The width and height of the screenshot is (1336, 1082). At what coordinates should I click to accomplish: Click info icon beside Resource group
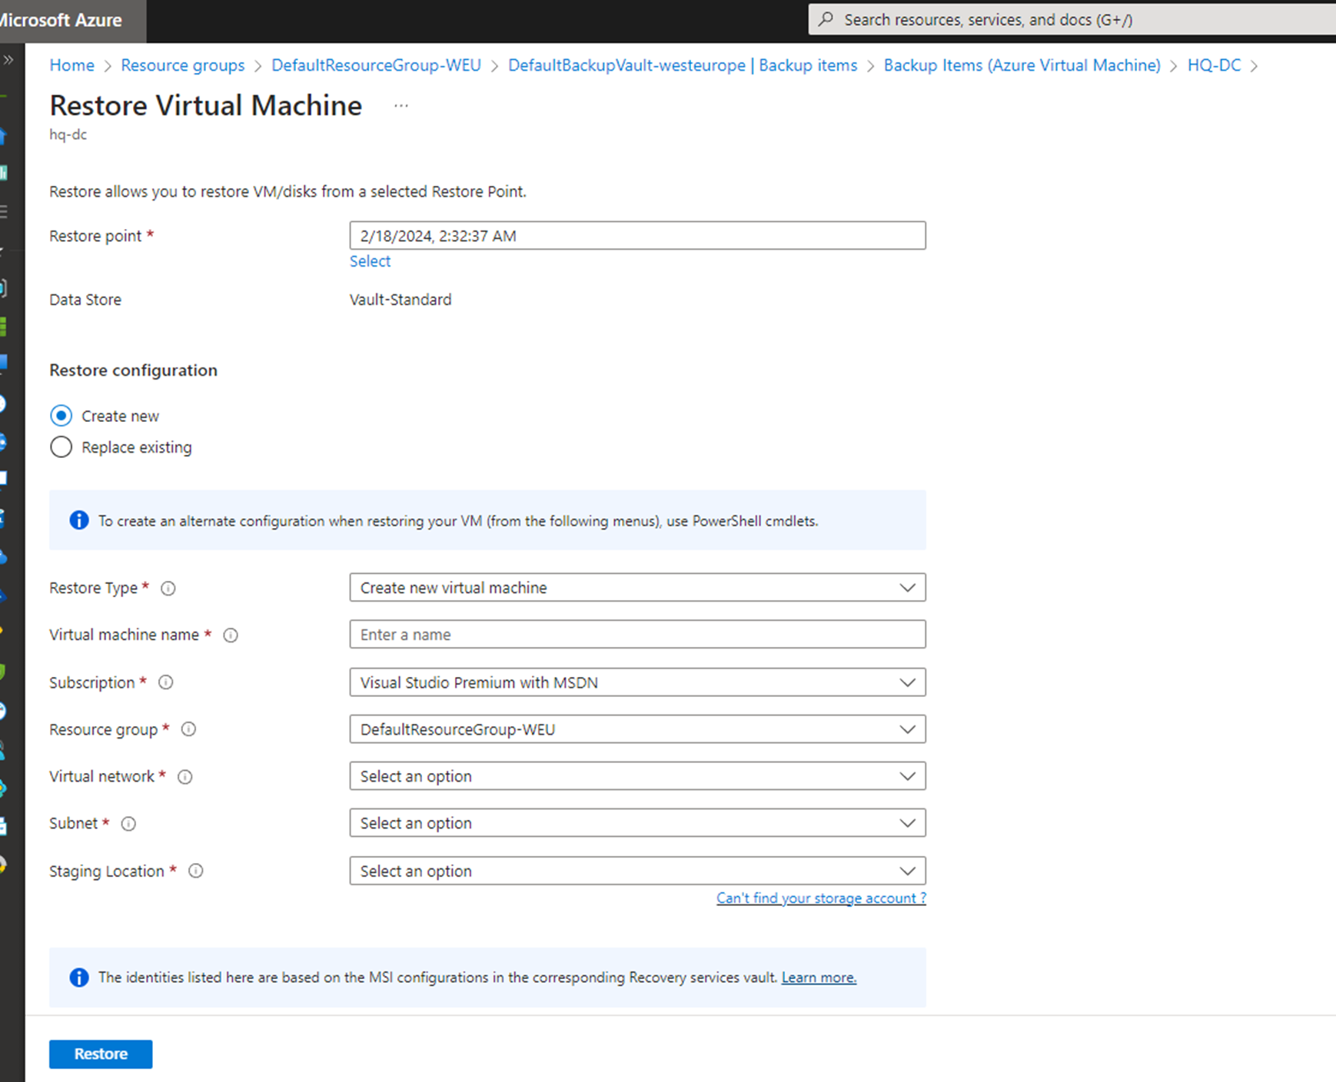[x=188, y=729]
